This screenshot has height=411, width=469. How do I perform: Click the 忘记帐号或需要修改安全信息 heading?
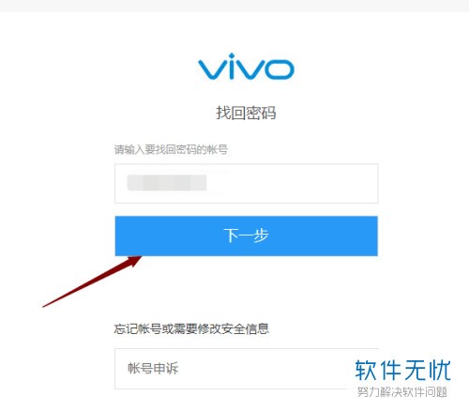[x=191, y=328]
